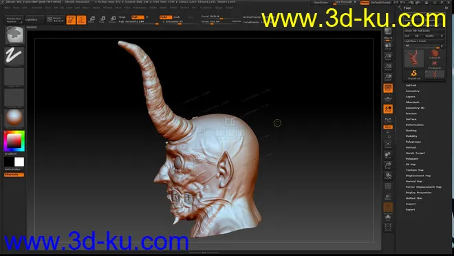Open the Alpha menu
454x256 pixels.
tap(8, 8)
